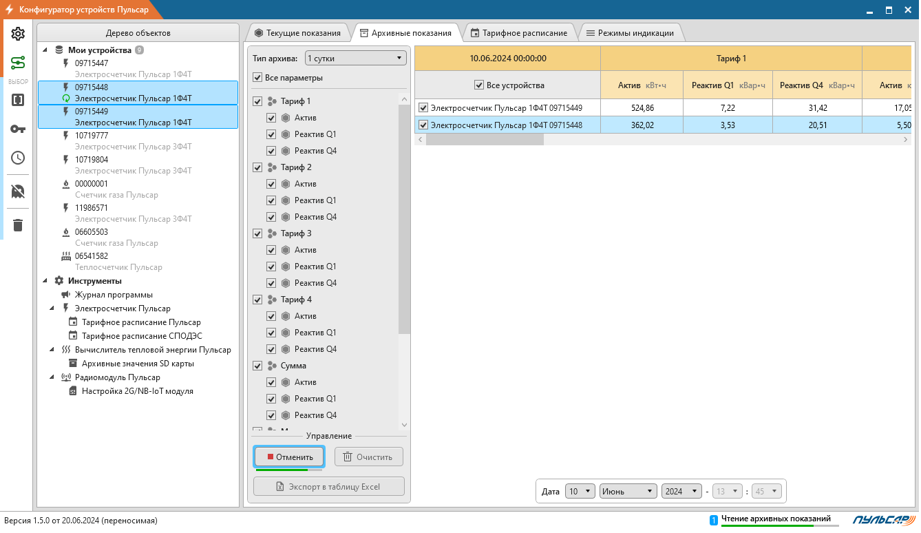Uncheck Реактив Q4 under Тариф 4
Image resolution: width=921 pixels, height=533 pixels.
click(x=271, y=349)
